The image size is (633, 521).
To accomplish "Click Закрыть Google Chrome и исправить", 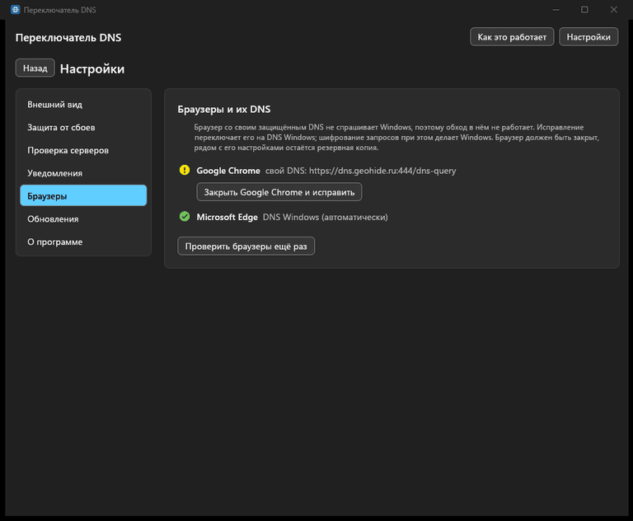I will pos(279,192).
